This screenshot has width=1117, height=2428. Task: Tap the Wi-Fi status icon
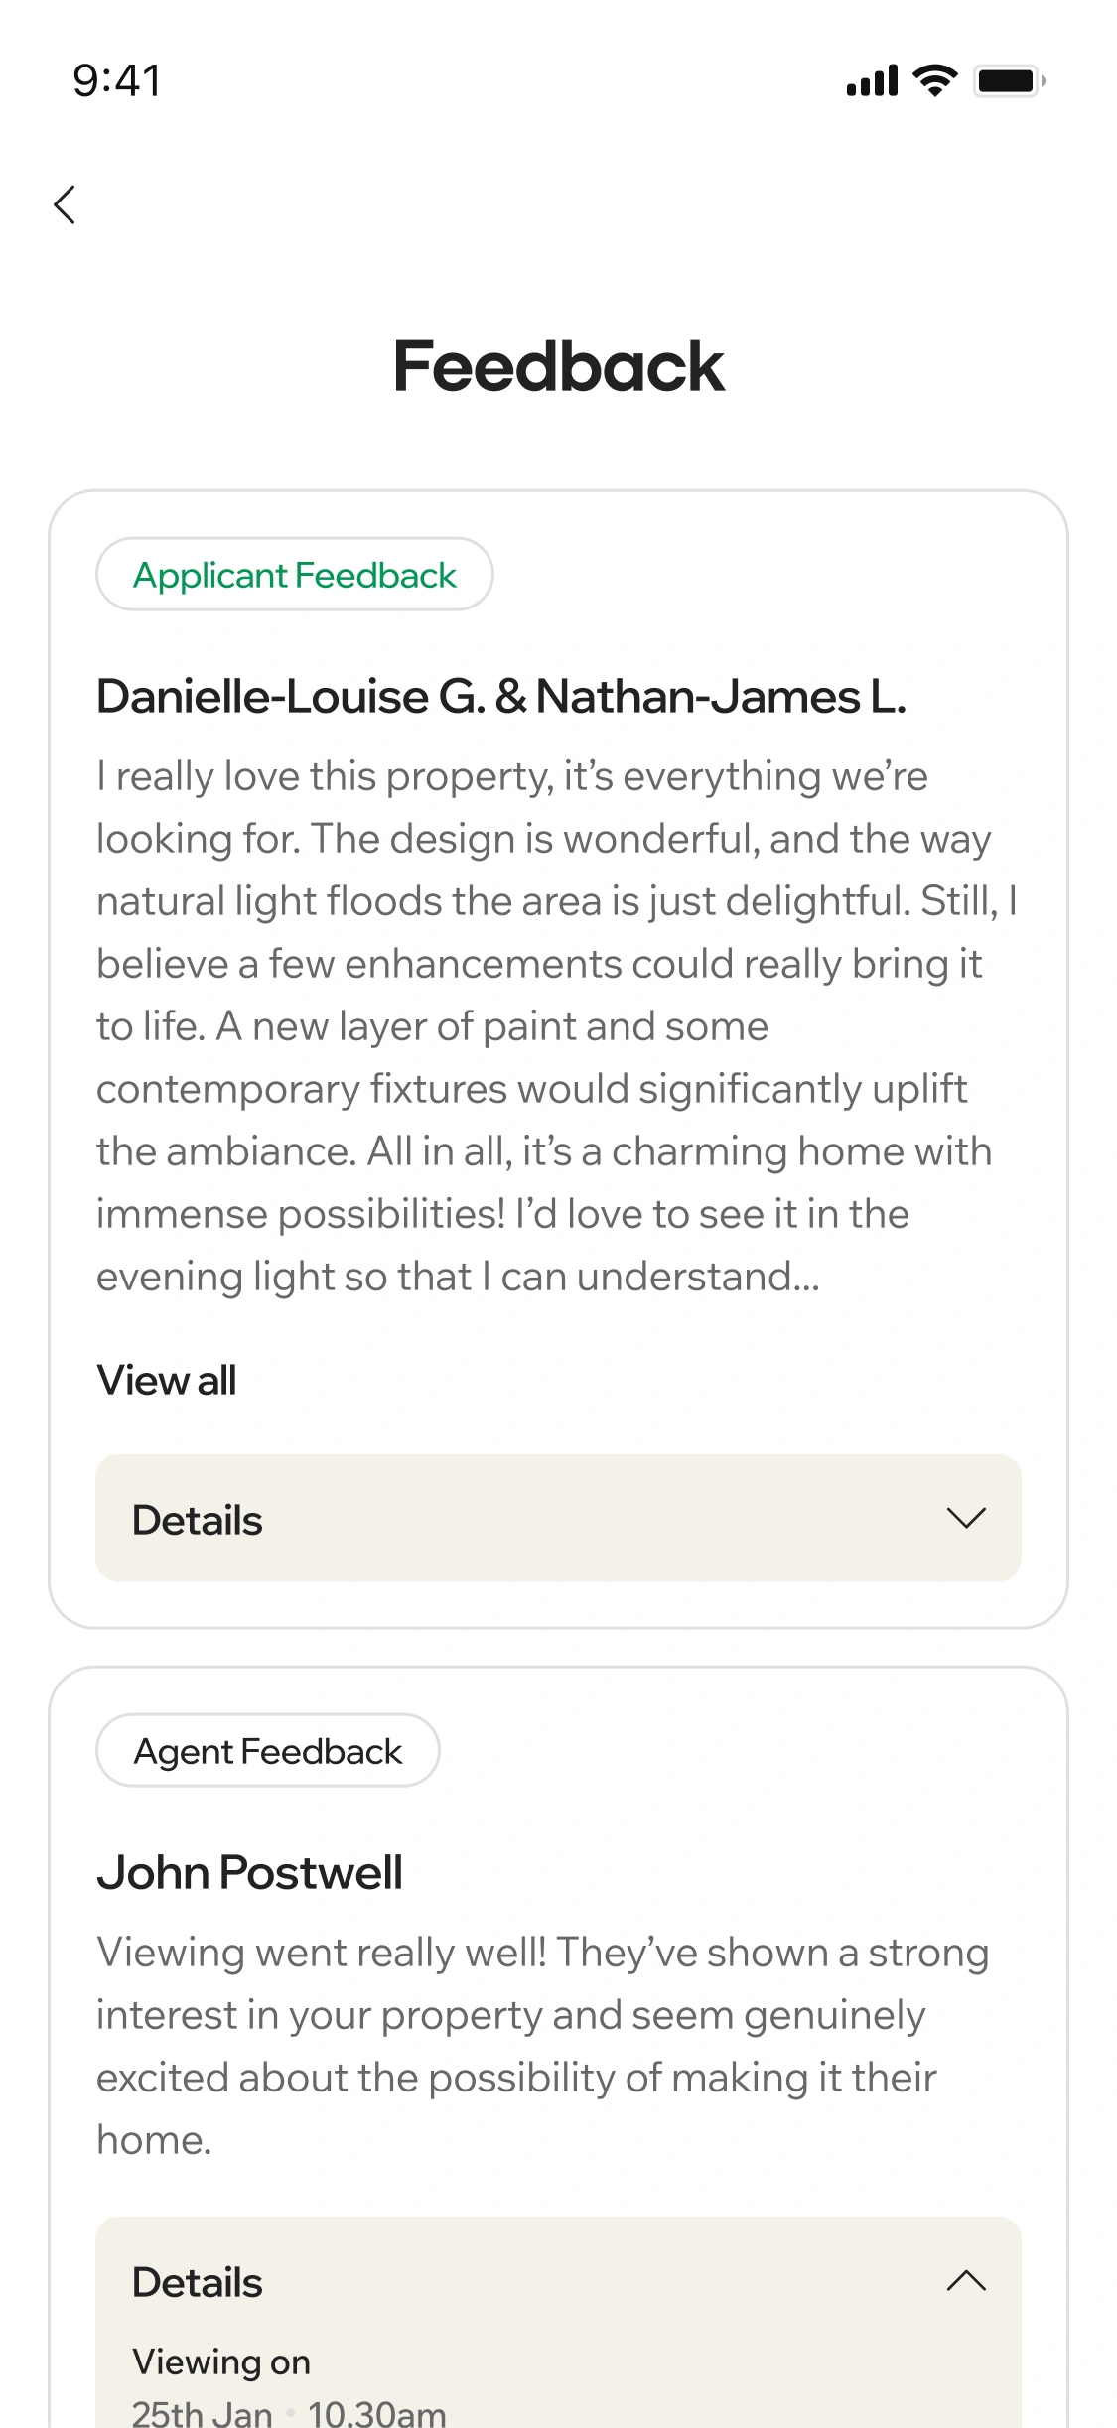pyautogui.click(x=934, y=80)
